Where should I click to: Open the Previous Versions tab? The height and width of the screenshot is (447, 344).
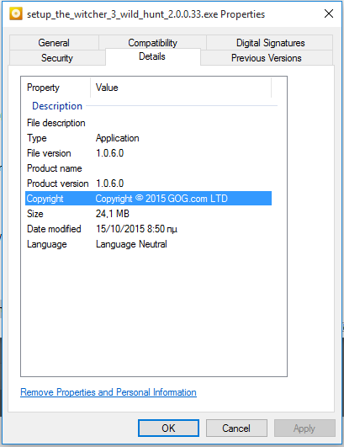coord(267,58)
